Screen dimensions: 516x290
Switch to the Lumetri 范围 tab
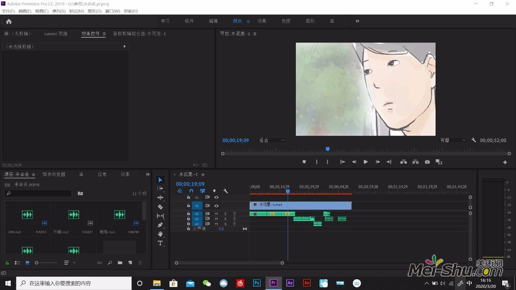(56, 33)
